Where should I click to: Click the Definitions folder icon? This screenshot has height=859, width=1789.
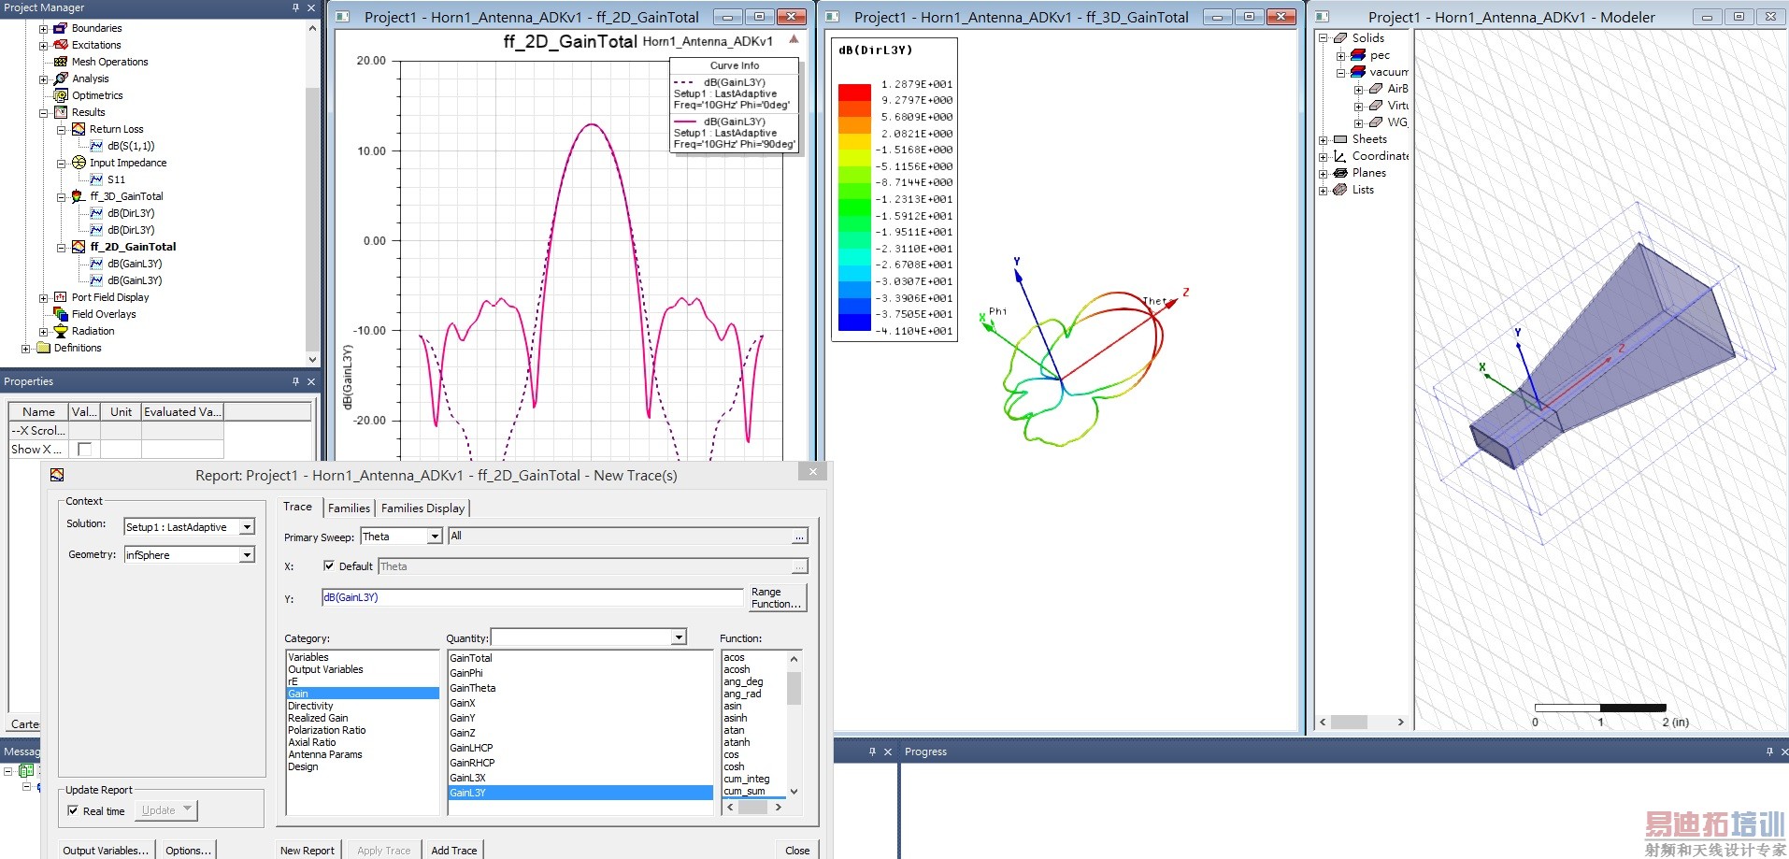click(x=43, y=348)
